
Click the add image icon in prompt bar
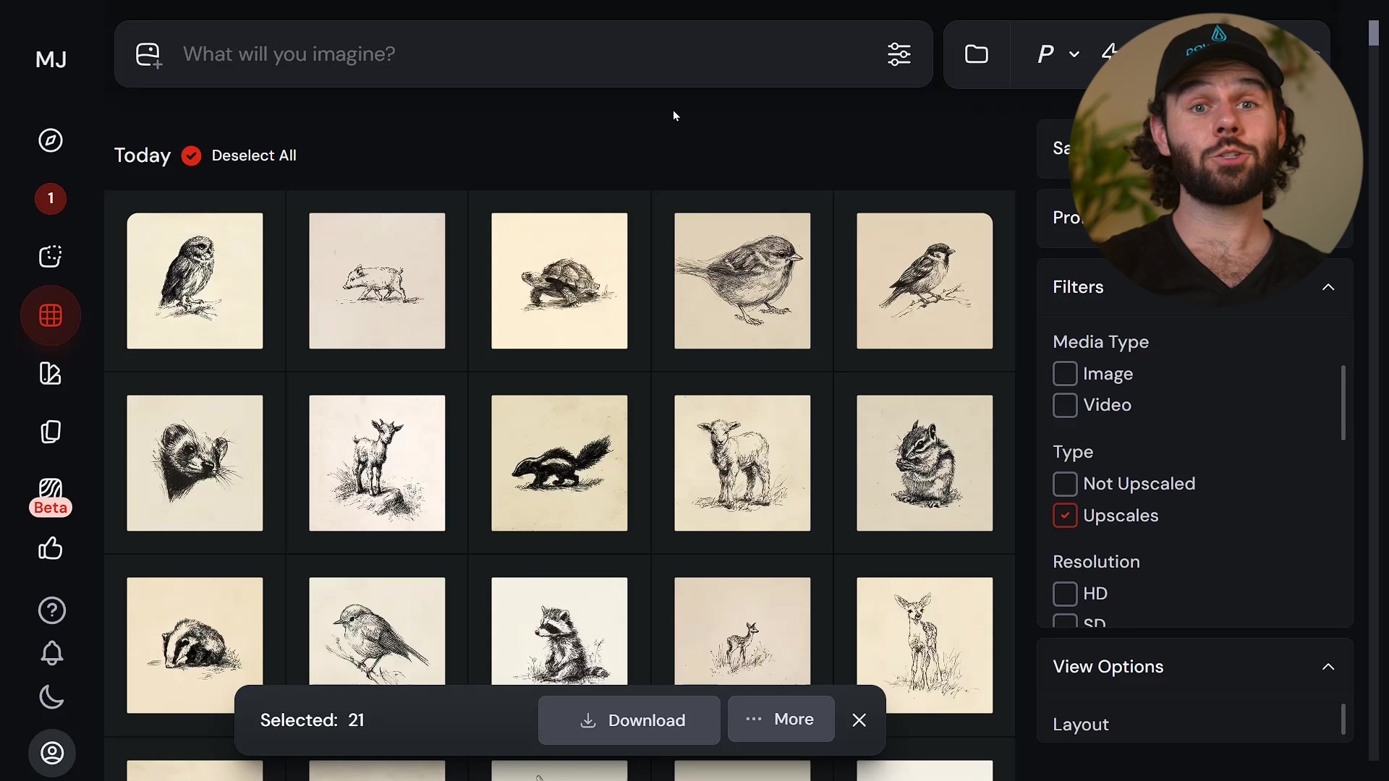(x=149, y=55)
